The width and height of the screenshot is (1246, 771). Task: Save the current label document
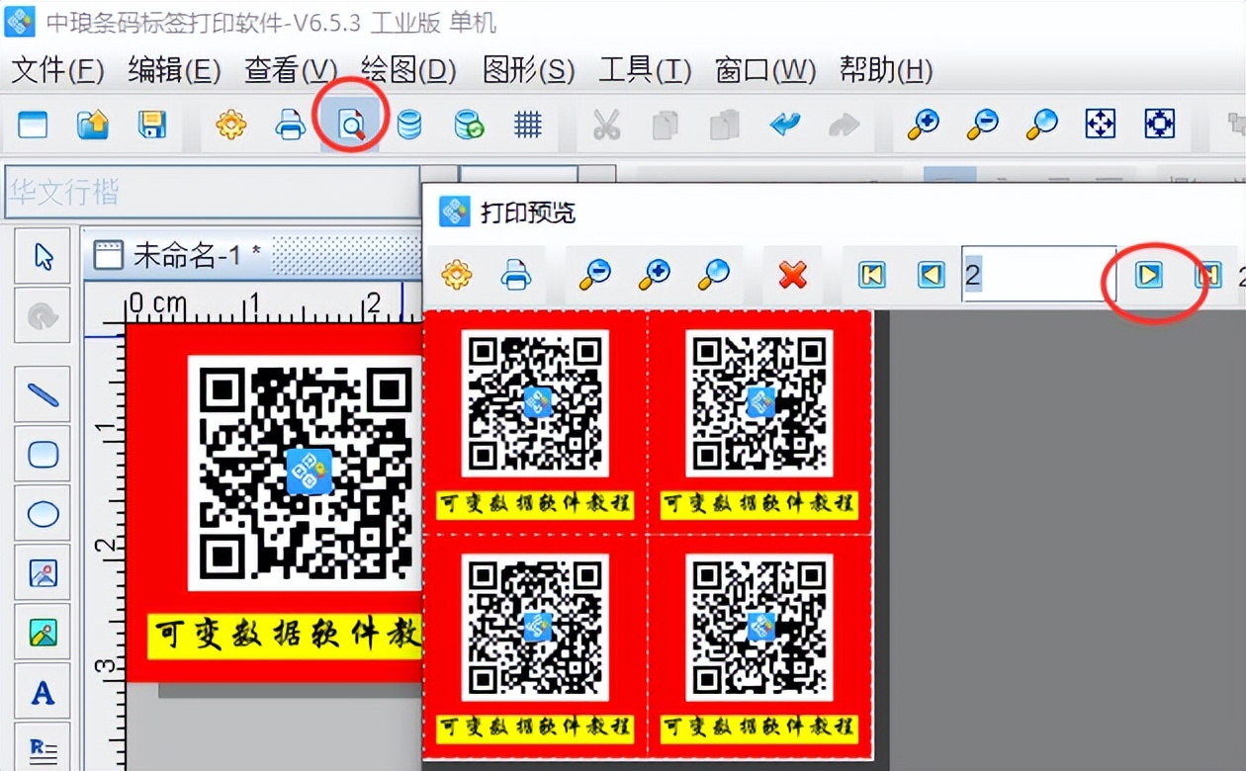[151, 125]
